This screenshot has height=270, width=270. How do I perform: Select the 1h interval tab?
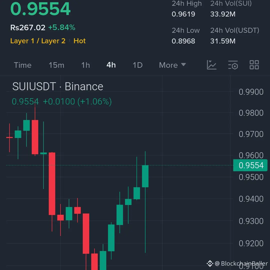point(85,65)
